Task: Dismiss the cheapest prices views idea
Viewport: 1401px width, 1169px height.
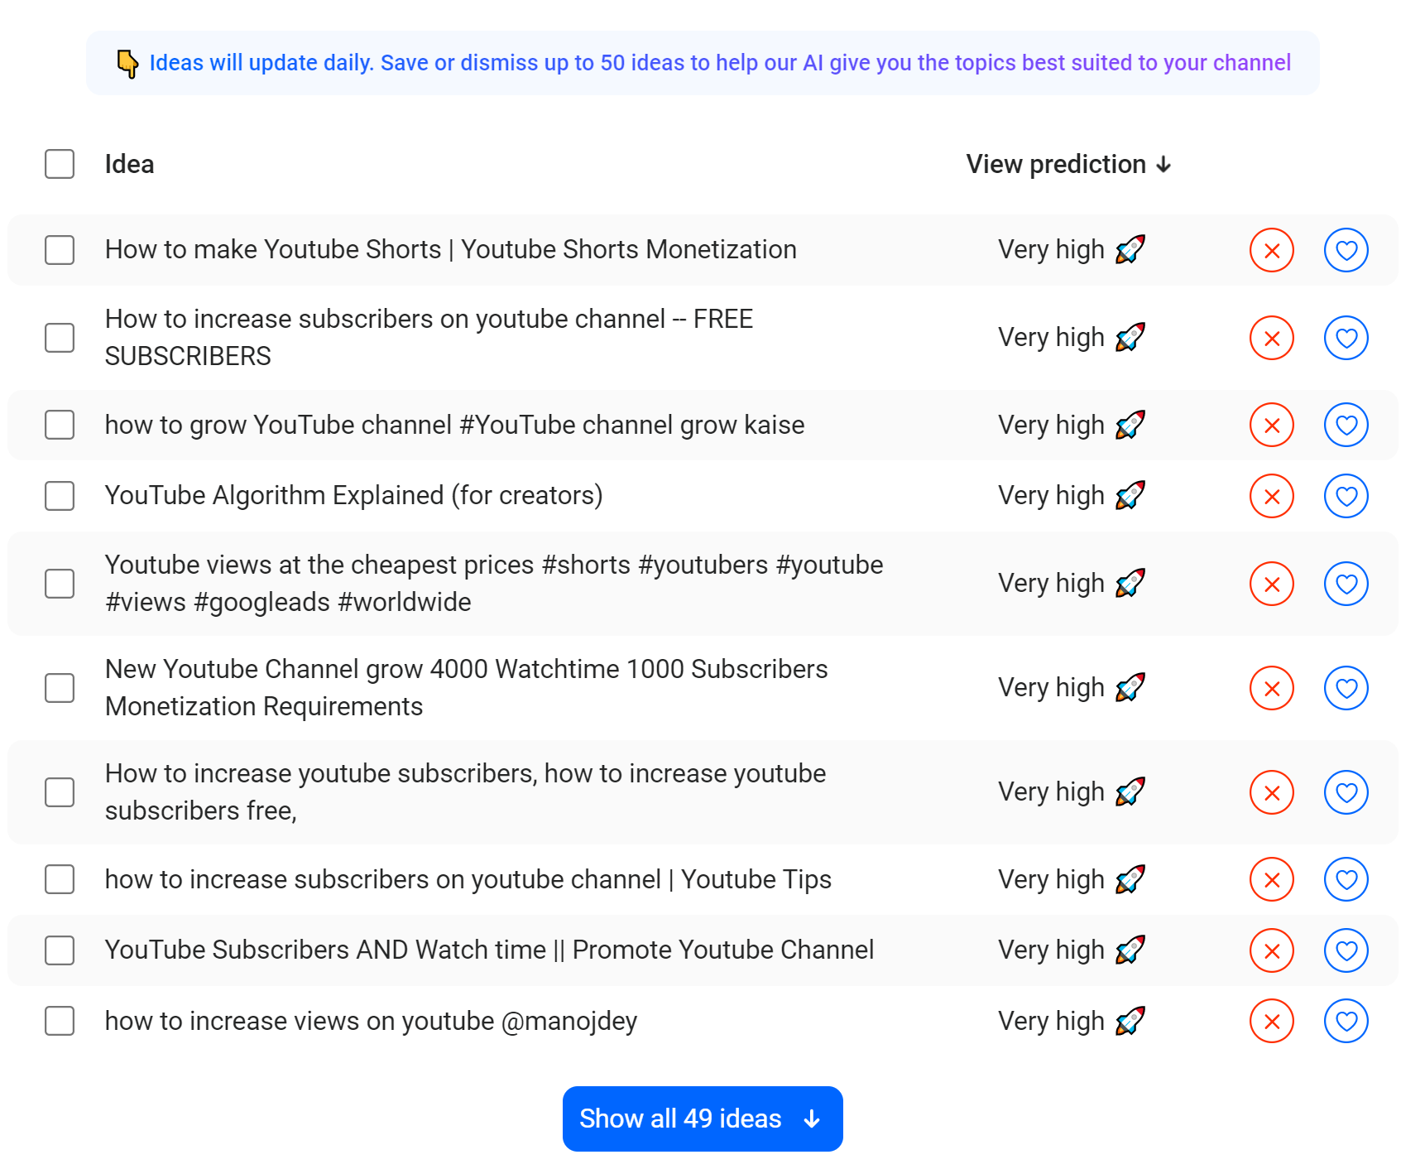Action: point(1271,584)
